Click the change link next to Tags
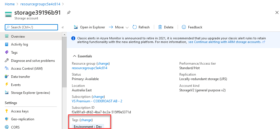Screen dimensions: 280x129 pos(86,120)
